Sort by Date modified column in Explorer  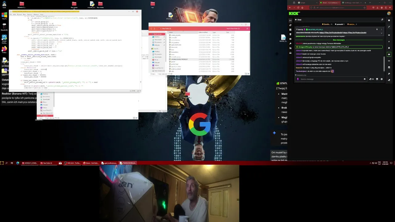pos(203,32)
